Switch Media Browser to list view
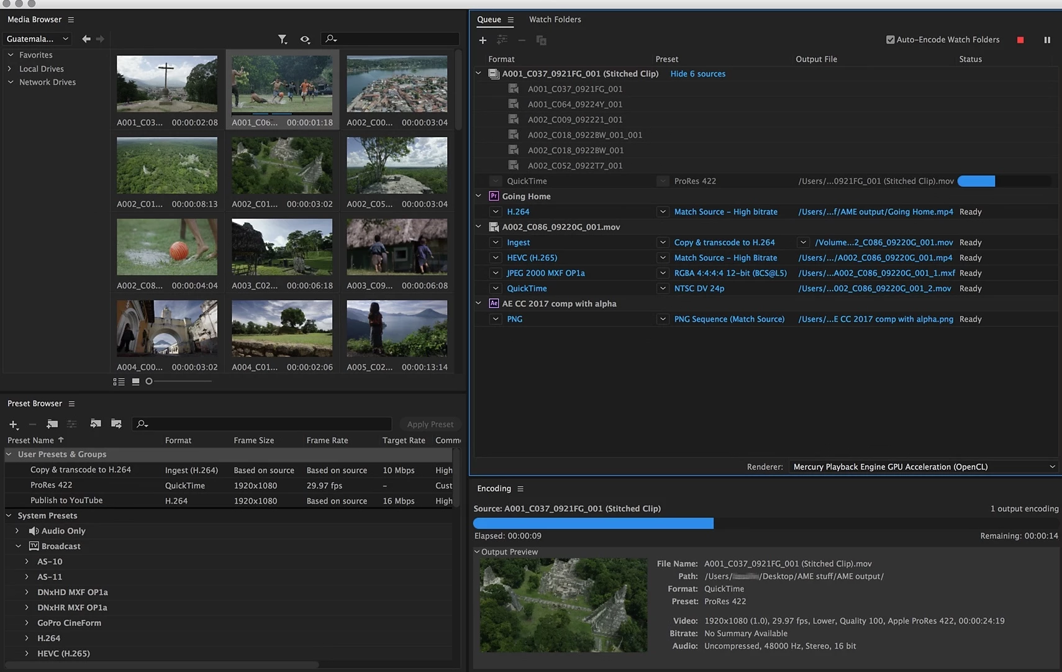The image size is (1062, 672). click(x=119, y=381)
